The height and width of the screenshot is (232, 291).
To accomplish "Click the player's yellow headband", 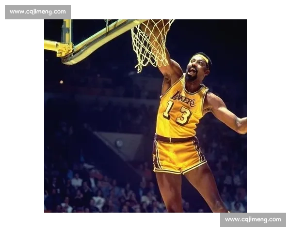I will pyautogui.click(x=203, y=59).
